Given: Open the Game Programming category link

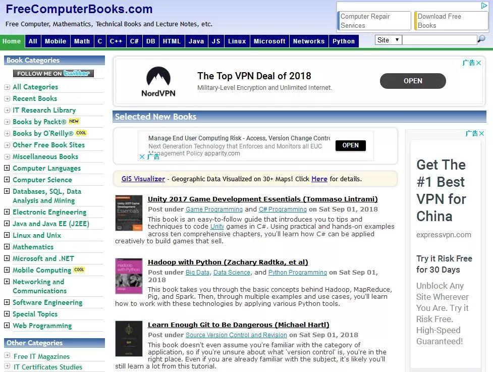Looking at the screenshot, I should (x=214, y=209).
